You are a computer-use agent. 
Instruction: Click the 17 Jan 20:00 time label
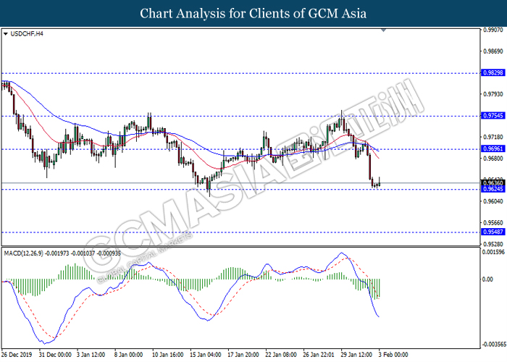(x=243, y=355)
